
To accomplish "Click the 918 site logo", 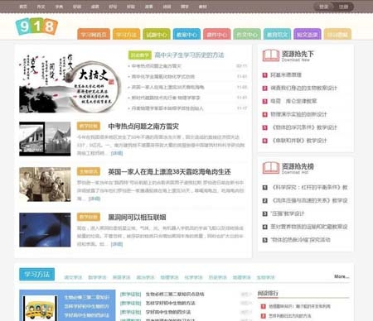I will click(36, 26).
